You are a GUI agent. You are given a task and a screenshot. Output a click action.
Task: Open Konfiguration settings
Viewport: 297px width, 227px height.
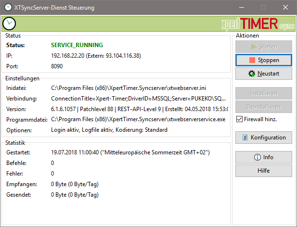coord(263,138)
